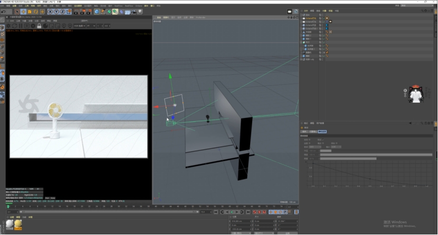
Task: Select the Rotate tool in toolbar
Action: tap(36, 12)
